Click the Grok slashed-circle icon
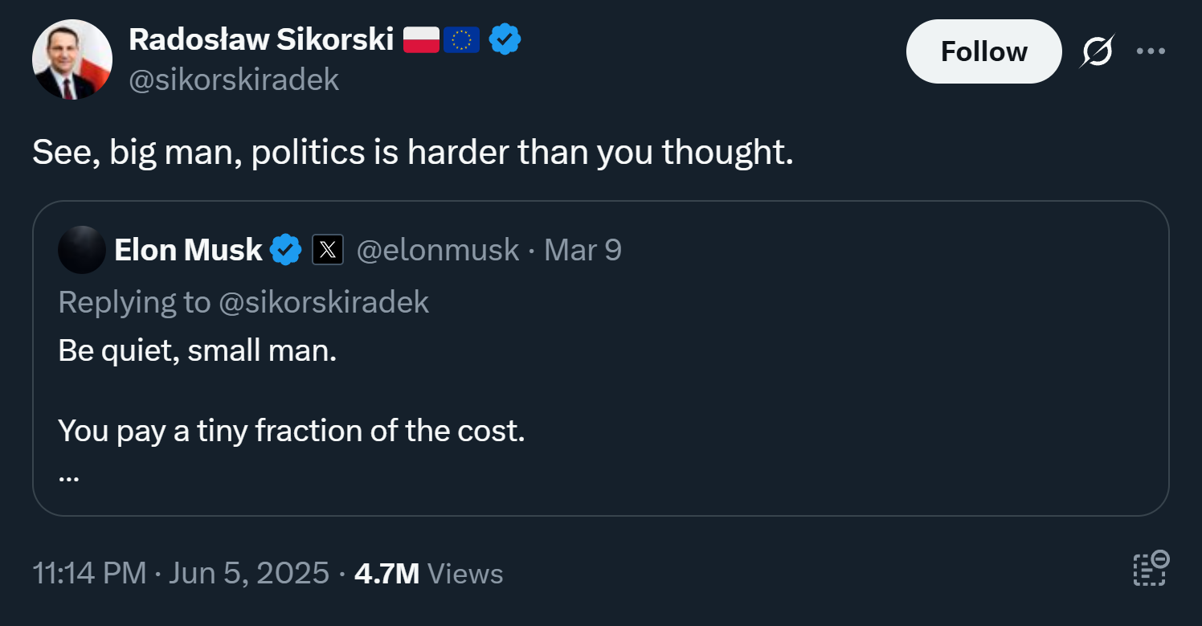Image resolution: width=1202 pixels, height=626 pixels. pos(1098,52)
